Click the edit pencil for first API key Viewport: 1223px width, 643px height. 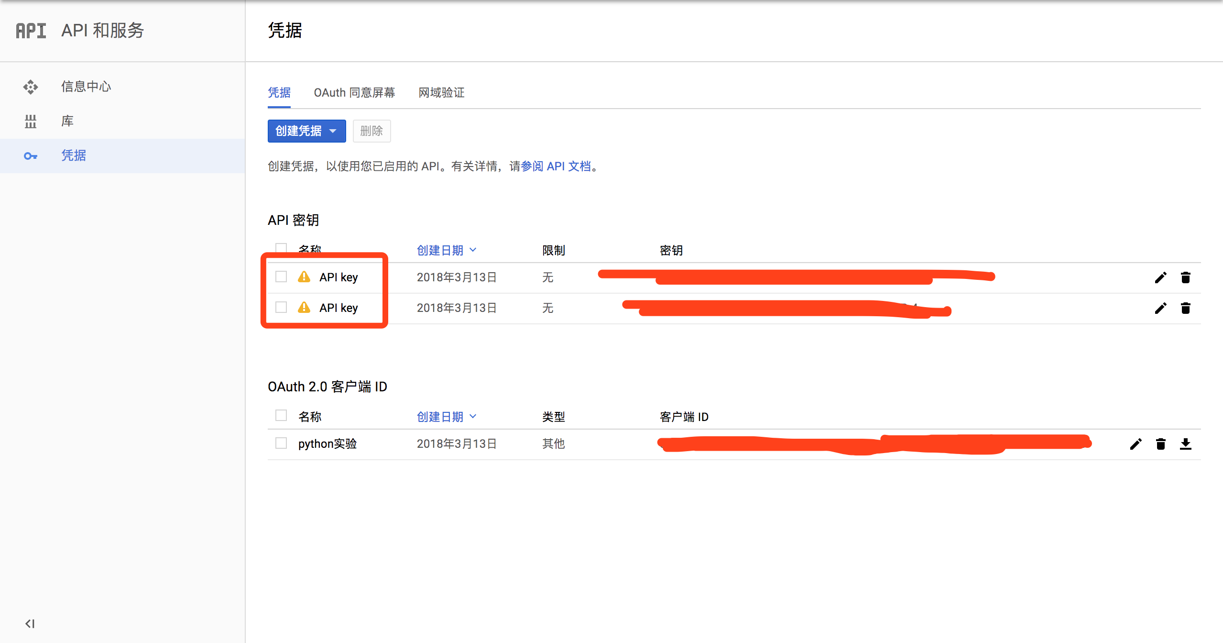tap(1160, 277)
